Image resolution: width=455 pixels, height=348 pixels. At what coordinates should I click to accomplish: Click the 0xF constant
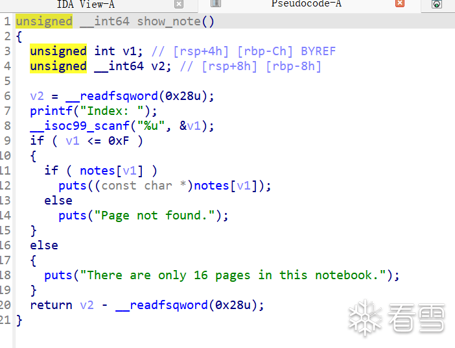[x=119, y=141]
